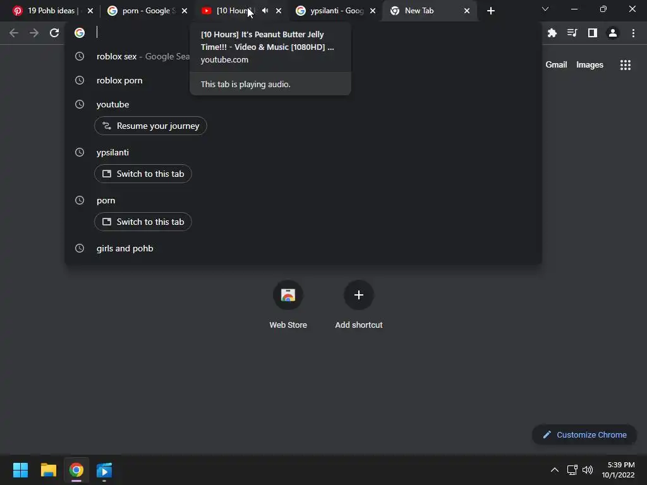Open the volume tray icon
647x485 pixels.
(x=588, y=470)
